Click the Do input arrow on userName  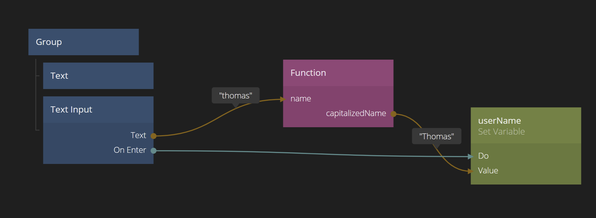[x=470, y=157]
